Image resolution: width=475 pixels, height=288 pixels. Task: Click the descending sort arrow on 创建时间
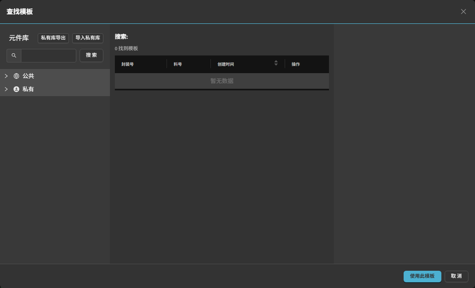pyautogui.click(x=276, y=65)
